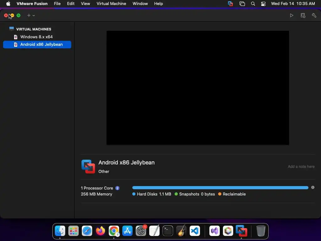
Task: Open Visual Studio Code from the Dock
Action: tap(195, 231)
